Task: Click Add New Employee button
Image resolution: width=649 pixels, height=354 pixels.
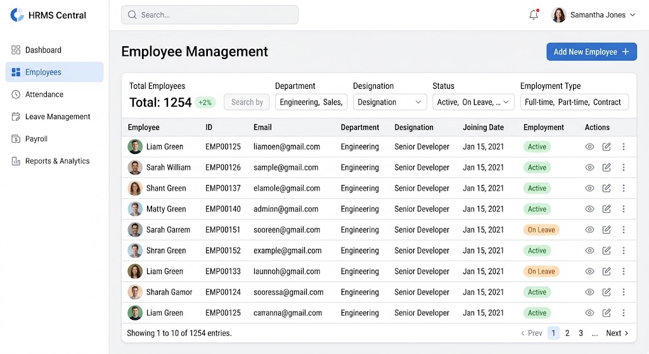Action: click(x=591, y=52)
